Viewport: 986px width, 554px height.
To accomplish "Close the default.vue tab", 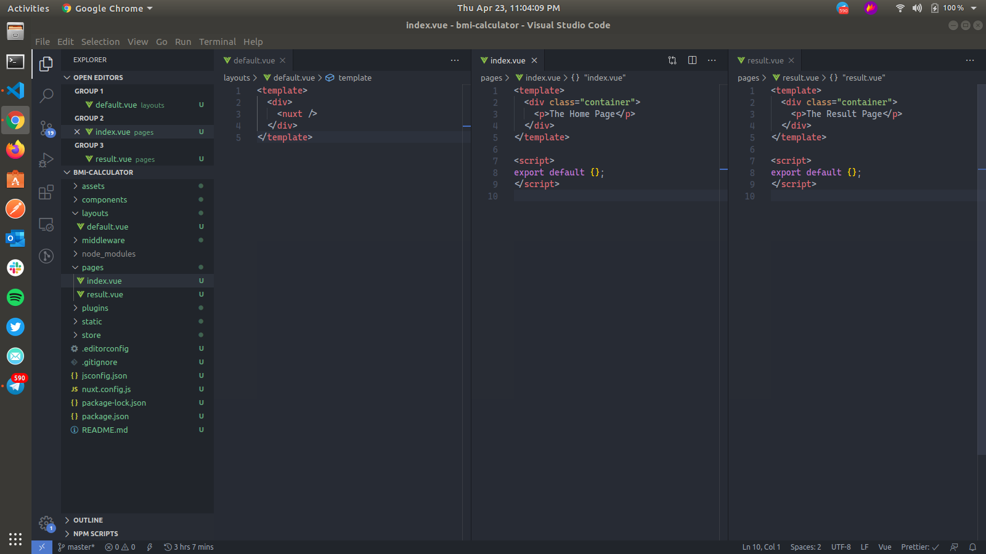I will click(283, 60).
